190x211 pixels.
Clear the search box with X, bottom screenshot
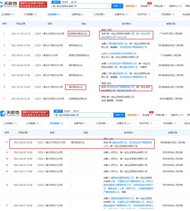pyautogui.click(x=111, y=115)
